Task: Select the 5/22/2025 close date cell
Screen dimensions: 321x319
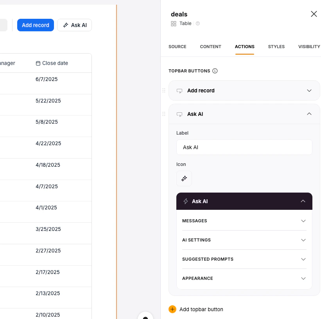Action: [x=48, y=101]
